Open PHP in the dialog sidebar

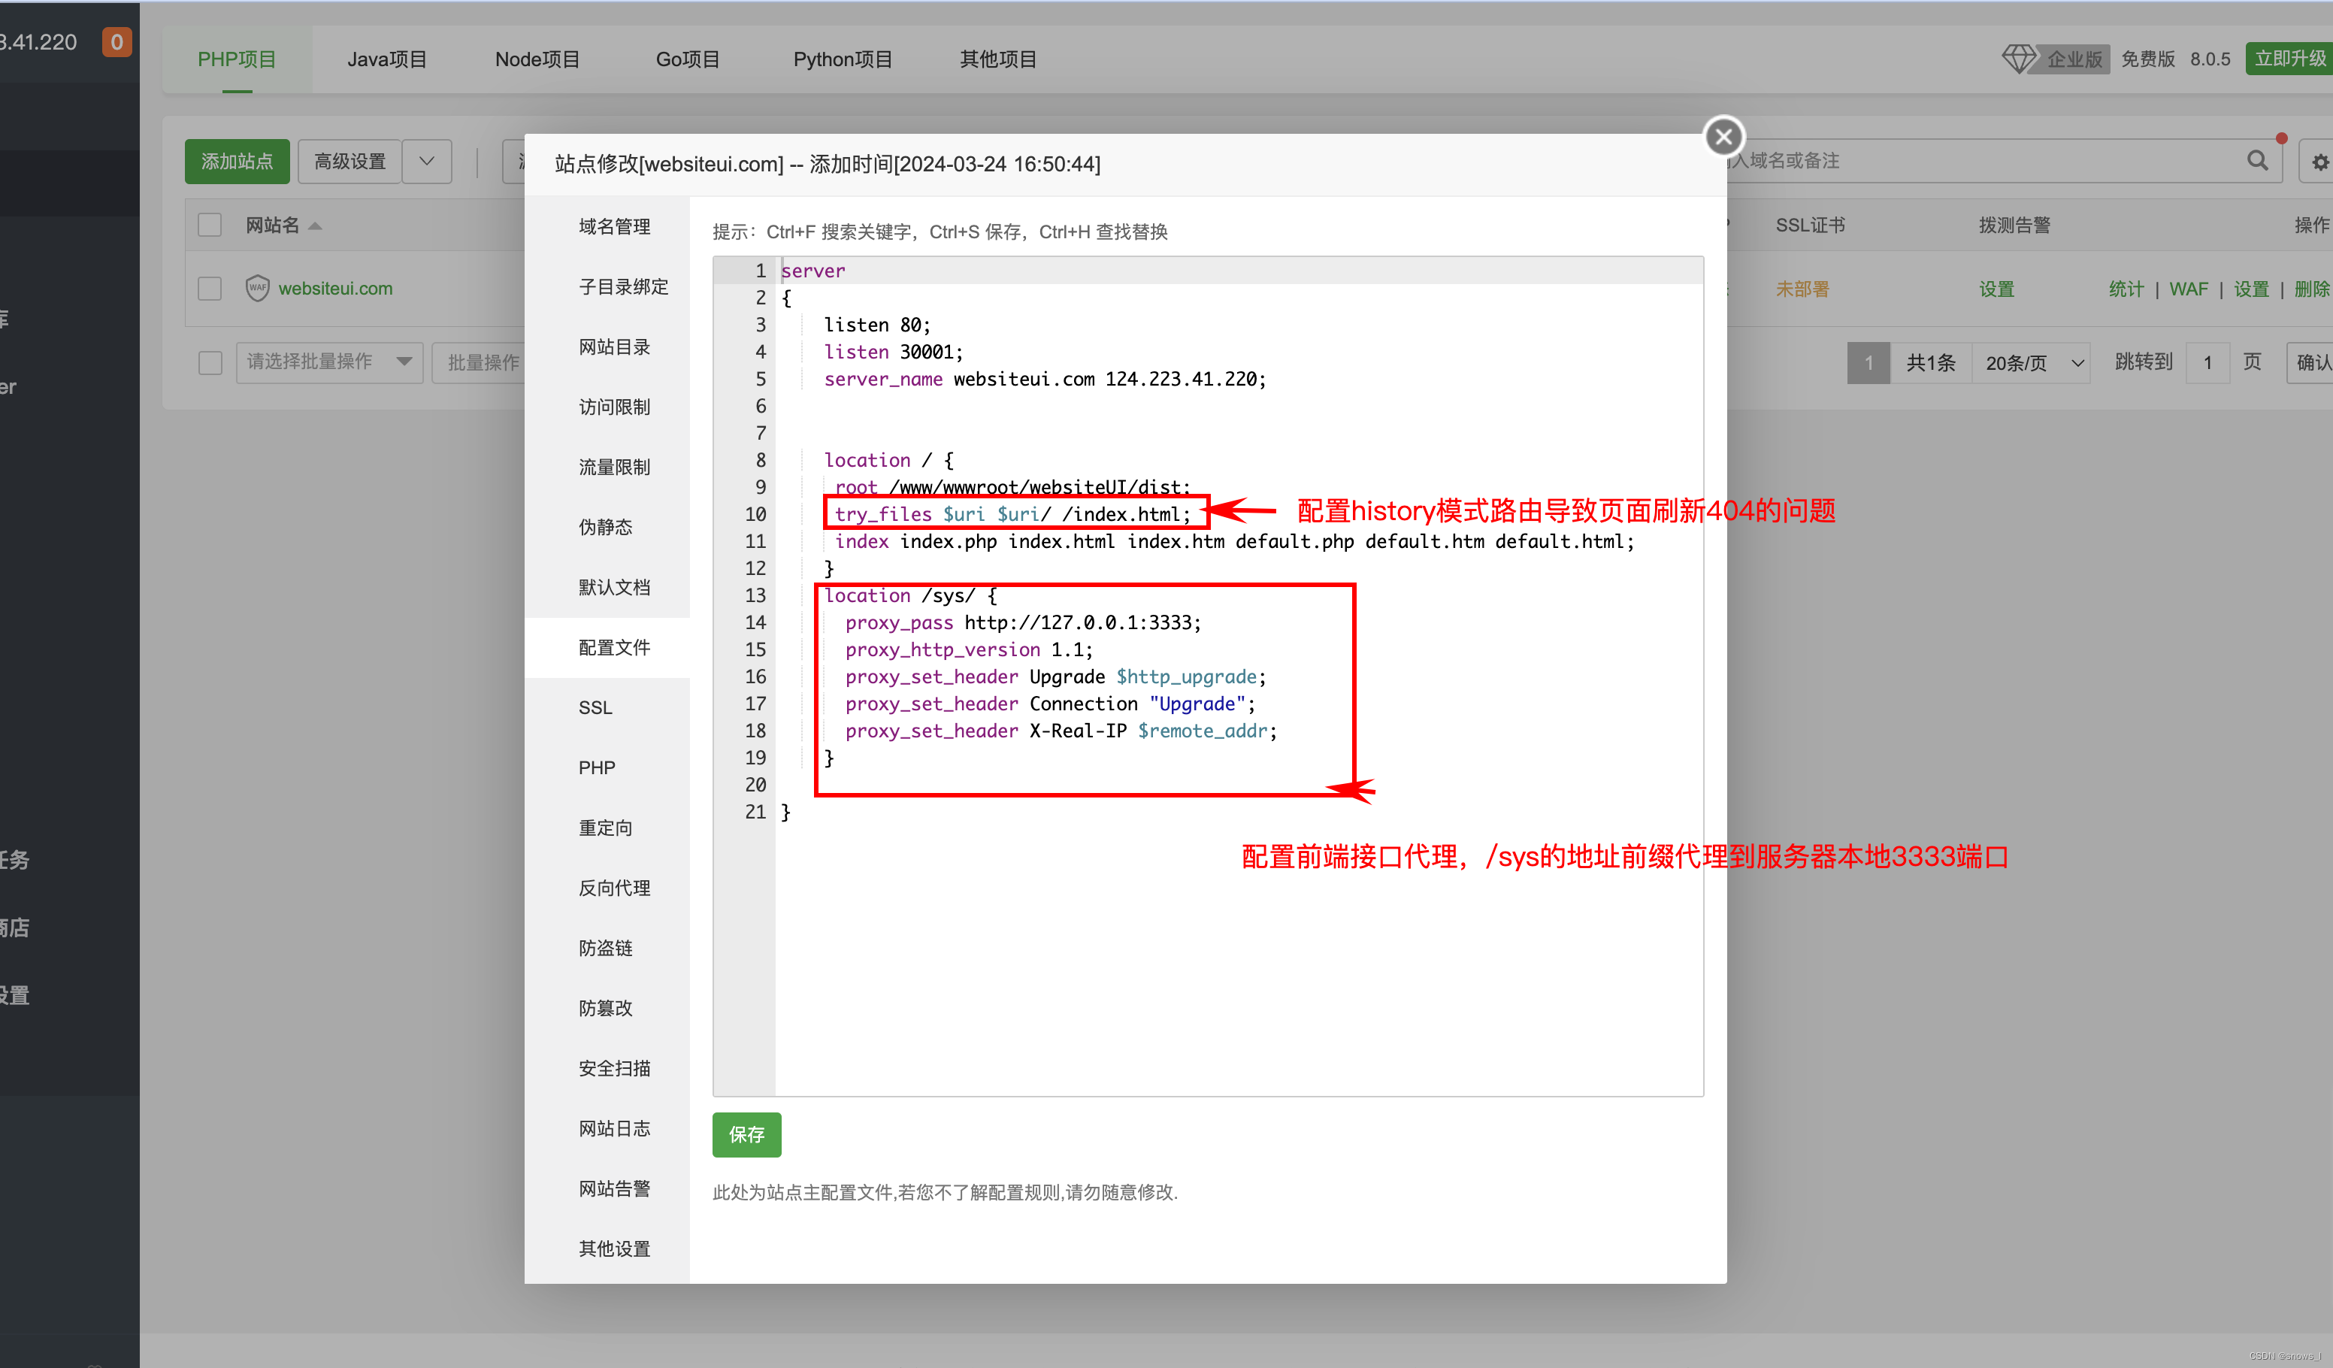(x=607, y=768)
